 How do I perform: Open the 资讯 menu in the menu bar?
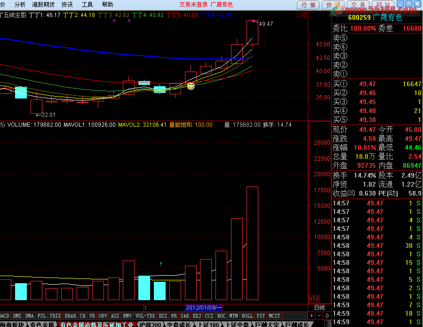[67, 5]
